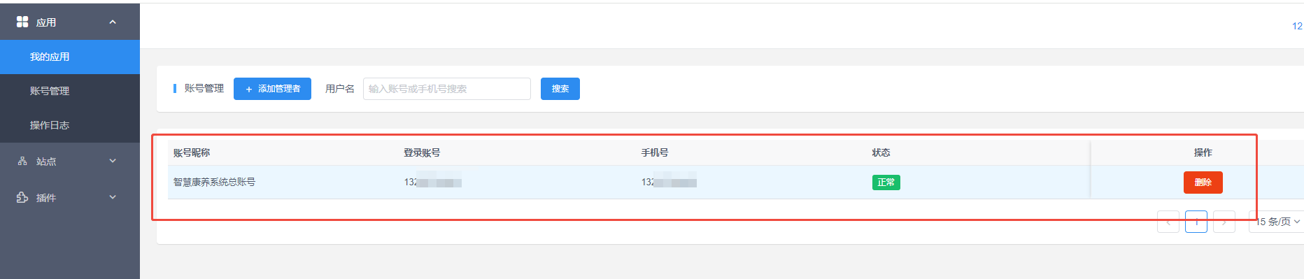
Task: Click the 账号昵称 column header
Action: pos(192,152)
